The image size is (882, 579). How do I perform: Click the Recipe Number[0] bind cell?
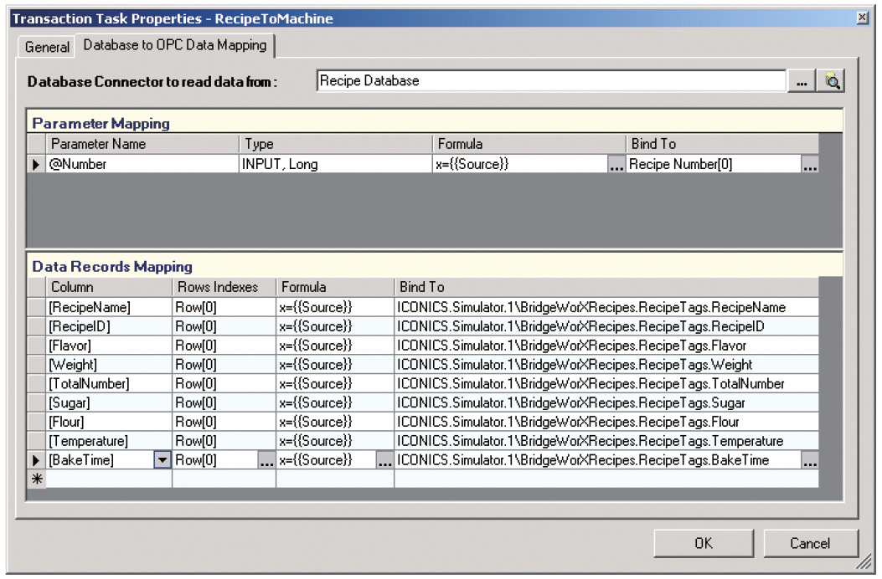click(714, 164)
